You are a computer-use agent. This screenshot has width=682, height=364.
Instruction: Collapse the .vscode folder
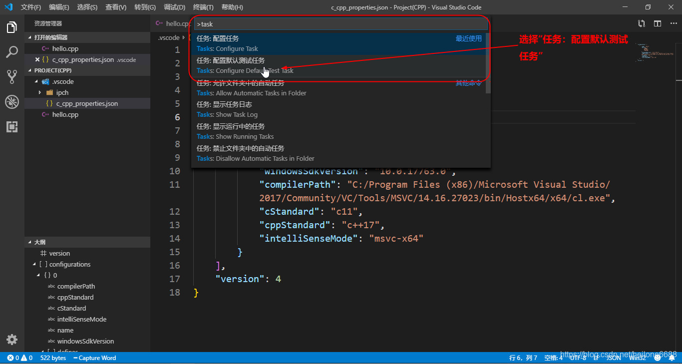[36, 81]
